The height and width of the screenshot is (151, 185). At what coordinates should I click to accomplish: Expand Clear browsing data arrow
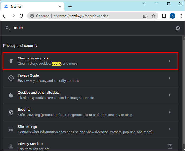coord(170,61)
